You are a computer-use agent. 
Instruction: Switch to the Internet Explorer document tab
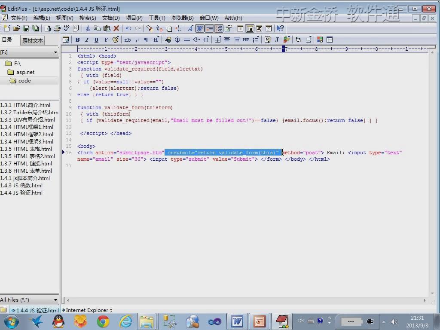(87, 310)
